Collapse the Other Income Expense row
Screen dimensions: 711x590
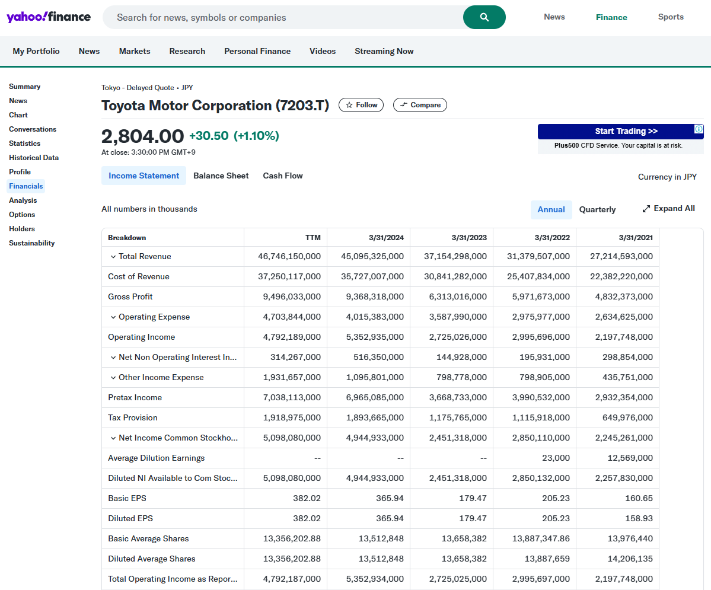[x=113, y=377]
